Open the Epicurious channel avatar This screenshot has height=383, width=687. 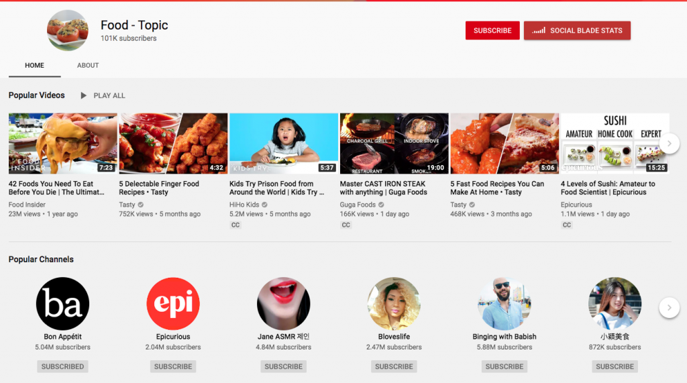173,303
